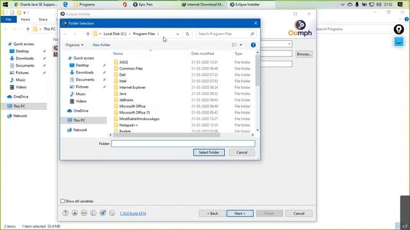Select the Notepad++ folder
Viewport: 410px width, 230px height.
[x=128, y=125]
